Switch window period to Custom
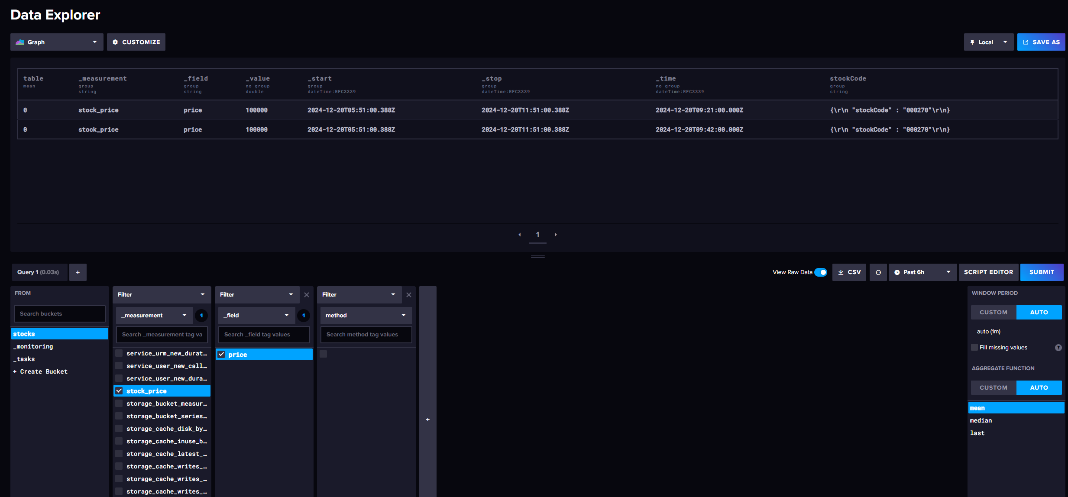1068x497 pixels. 993,312
